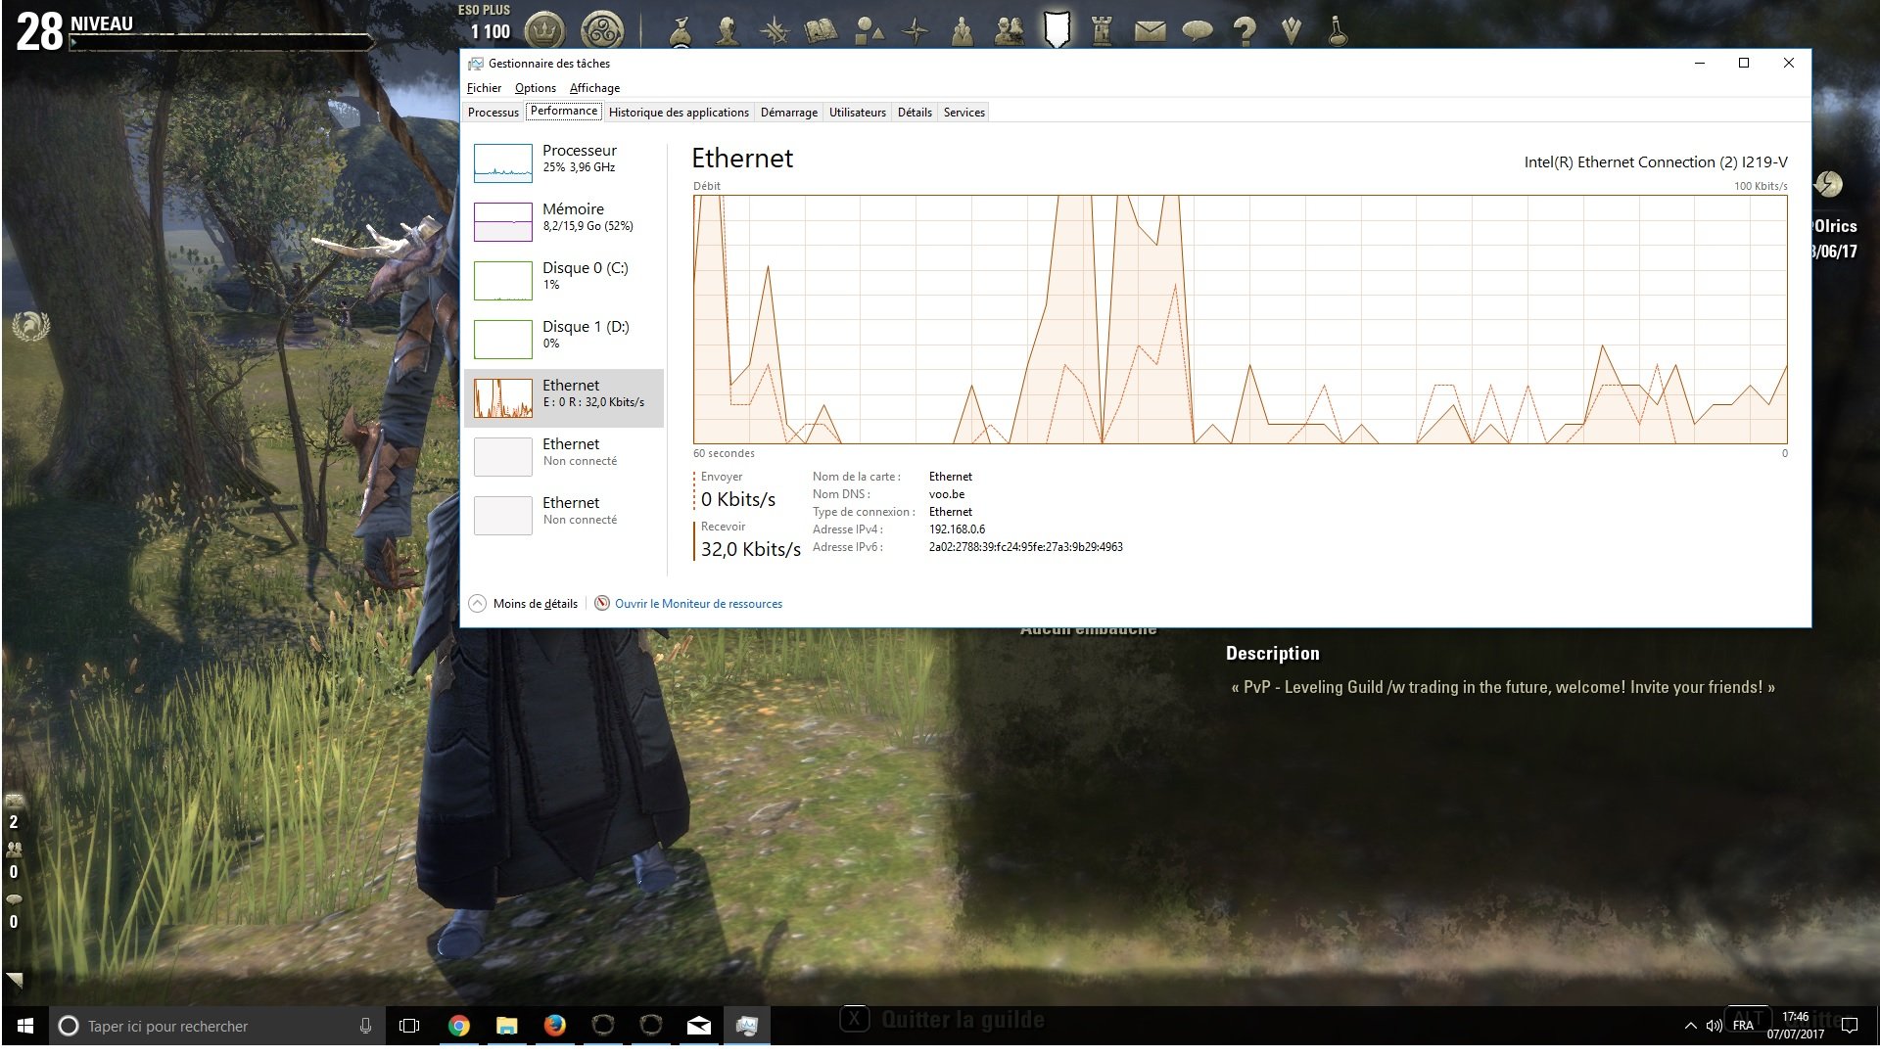This screenshot has height=1057, width=1880.
Task: Click the microphone icon in search box
Action: click(365, 1026)
